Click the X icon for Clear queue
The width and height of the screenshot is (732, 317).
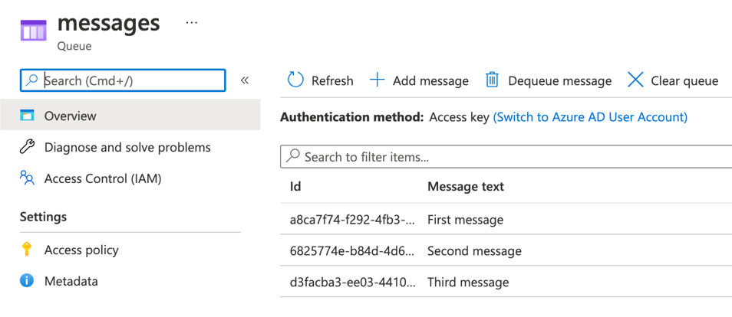click(635, 80)
